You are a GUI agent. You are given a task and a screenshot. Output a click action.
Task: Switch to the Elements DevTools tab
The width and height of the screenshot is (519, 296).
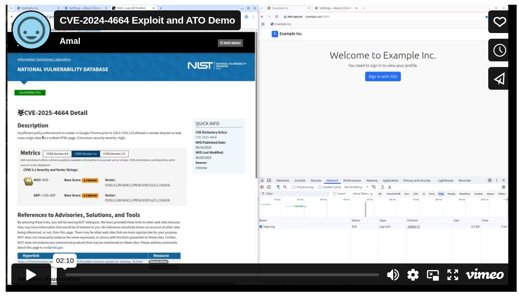pos(282,180)
